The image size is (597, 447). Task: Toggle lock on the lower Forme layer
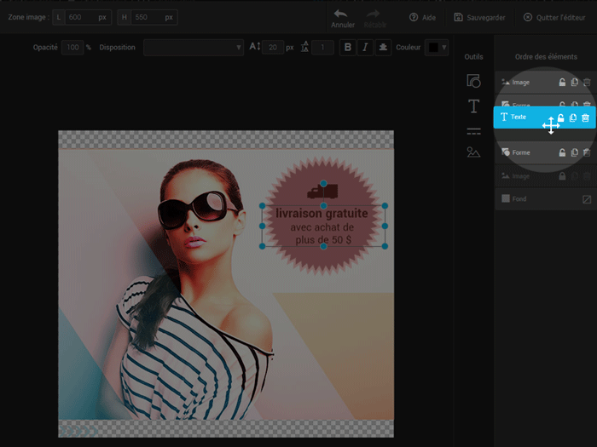click(562, 152)
